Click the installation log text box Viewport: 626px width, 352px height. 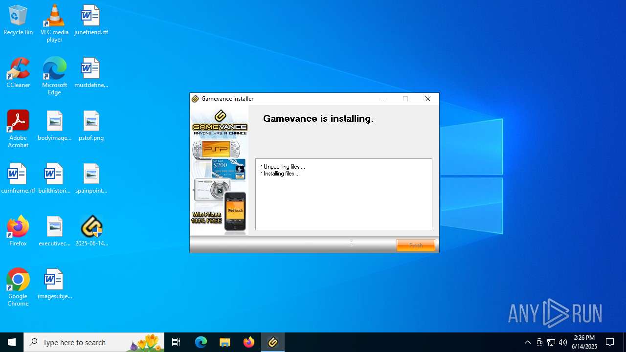pos(344,194)
